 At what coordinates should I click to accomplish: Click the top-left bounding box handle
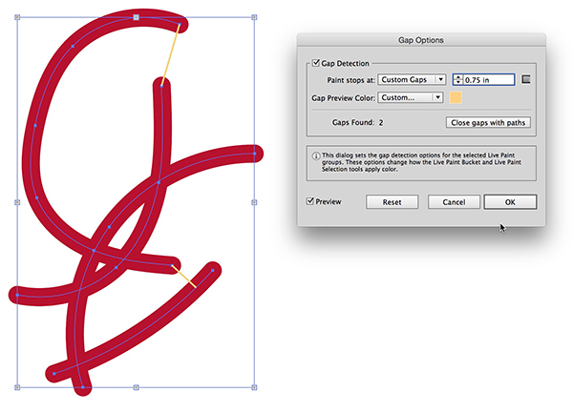coord(17,17)
